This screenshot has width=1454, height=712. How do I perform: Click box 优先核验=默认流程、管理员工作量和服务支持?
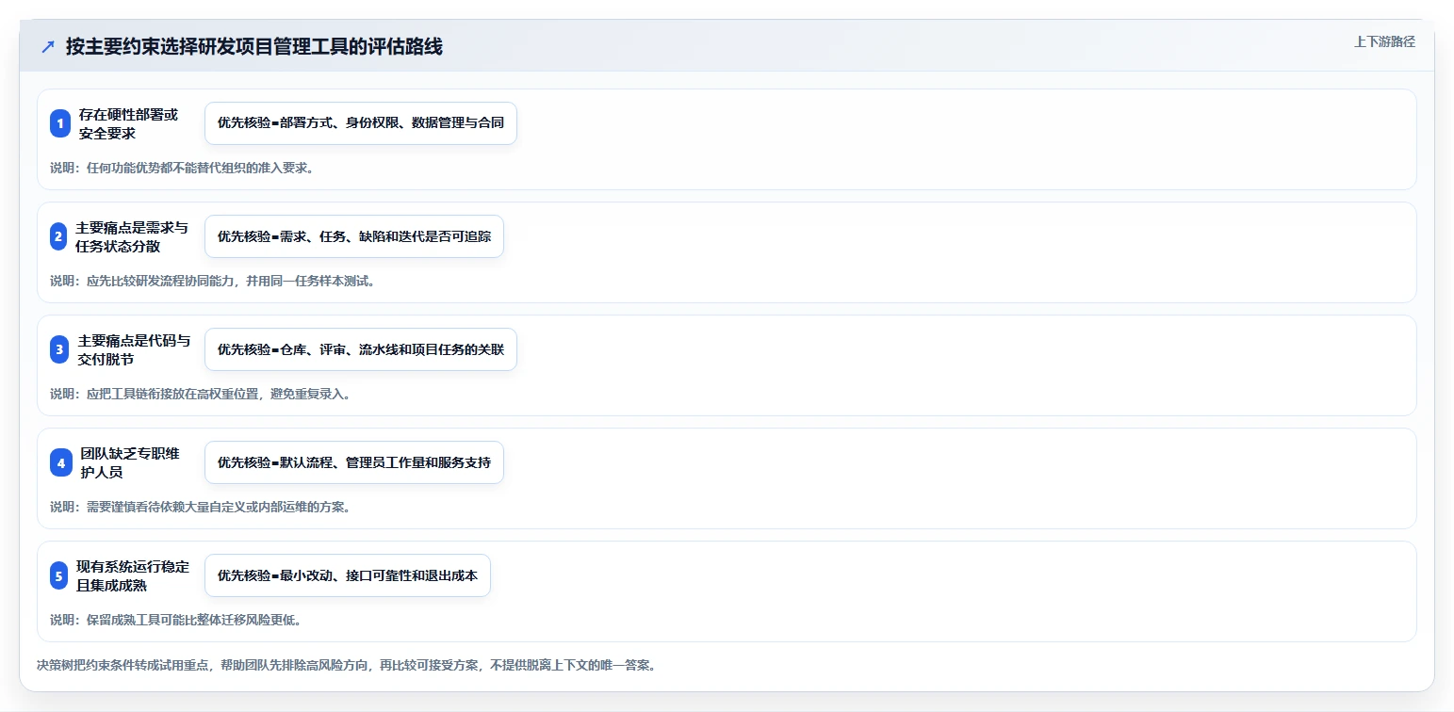click(354, 462)
